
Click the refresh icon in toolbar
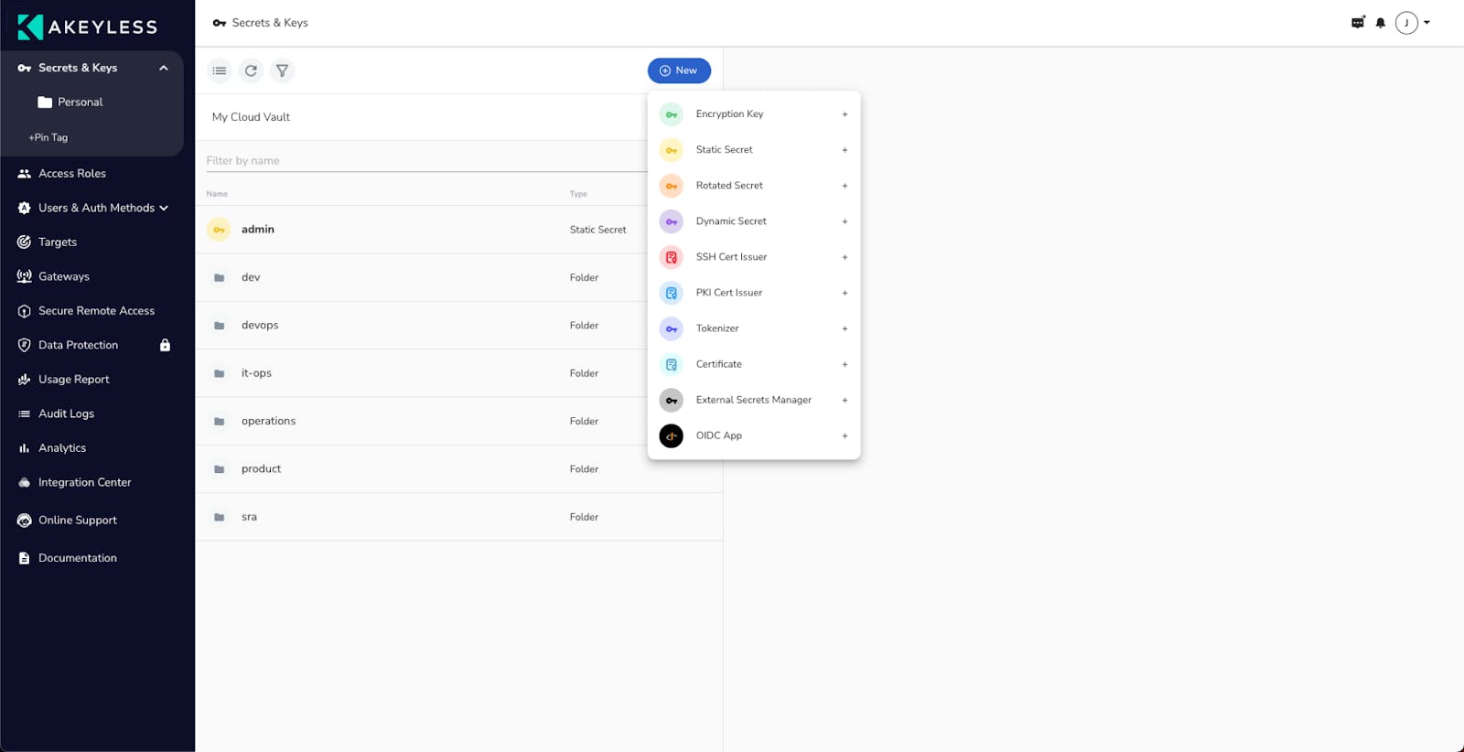[x=251, y=70]
